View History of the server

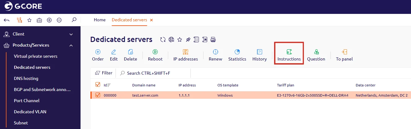pos(260,55)
